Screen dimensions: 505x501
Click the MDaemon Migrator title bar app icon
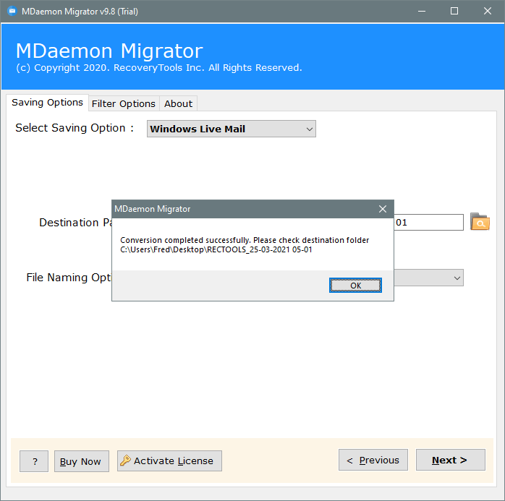[12, 12]
